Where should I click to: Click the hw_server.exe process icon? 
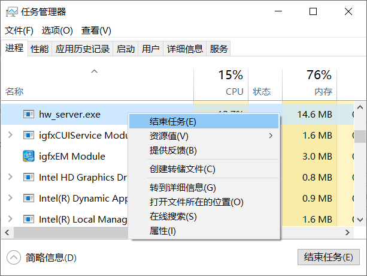tap(28, 114)
